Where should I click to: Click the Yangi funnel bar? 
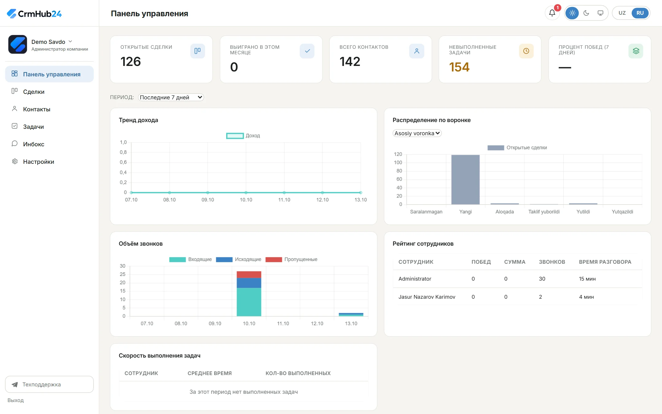click(x=465, y=180)
